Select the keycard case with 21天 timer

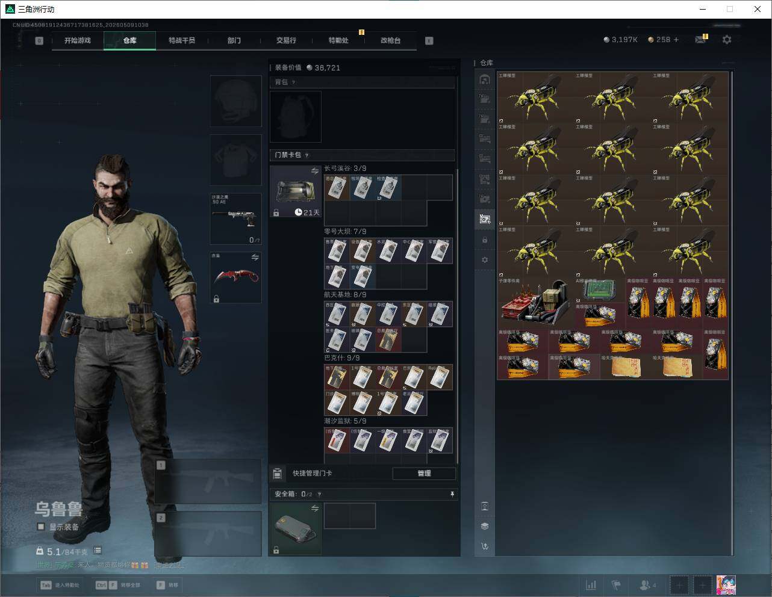point(296,192)
